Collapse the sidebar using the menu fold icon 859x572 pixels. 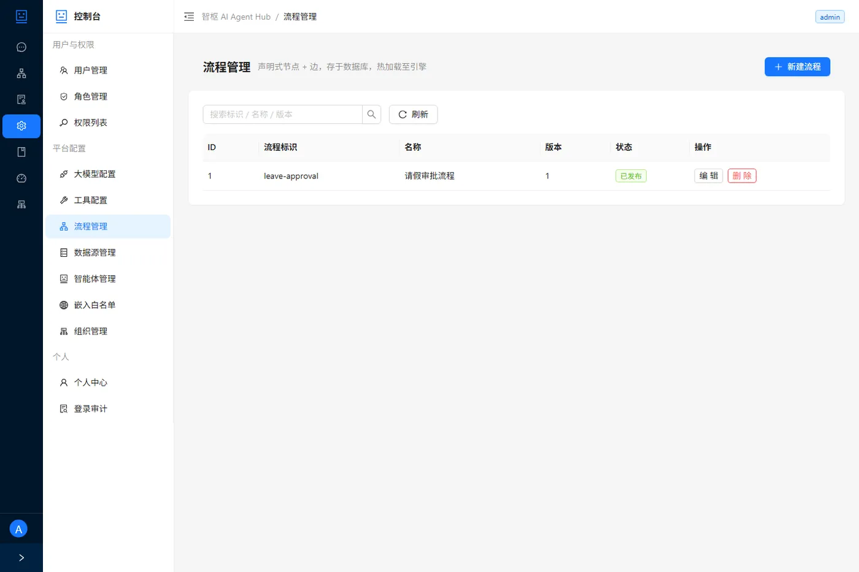pyautogui.click(x=189, y=17)
